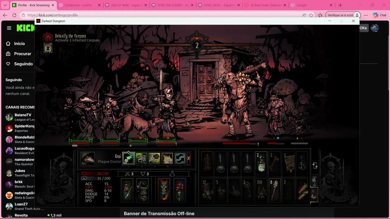Click the torch light level indicator showing 2
The image size is (390, 219).
pos(197,46)
